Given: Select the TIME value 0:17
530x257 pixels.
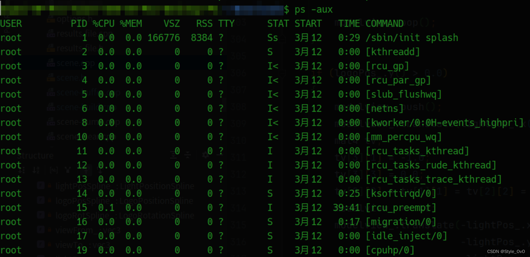Looking at the screenshot, I should (349, 222).
